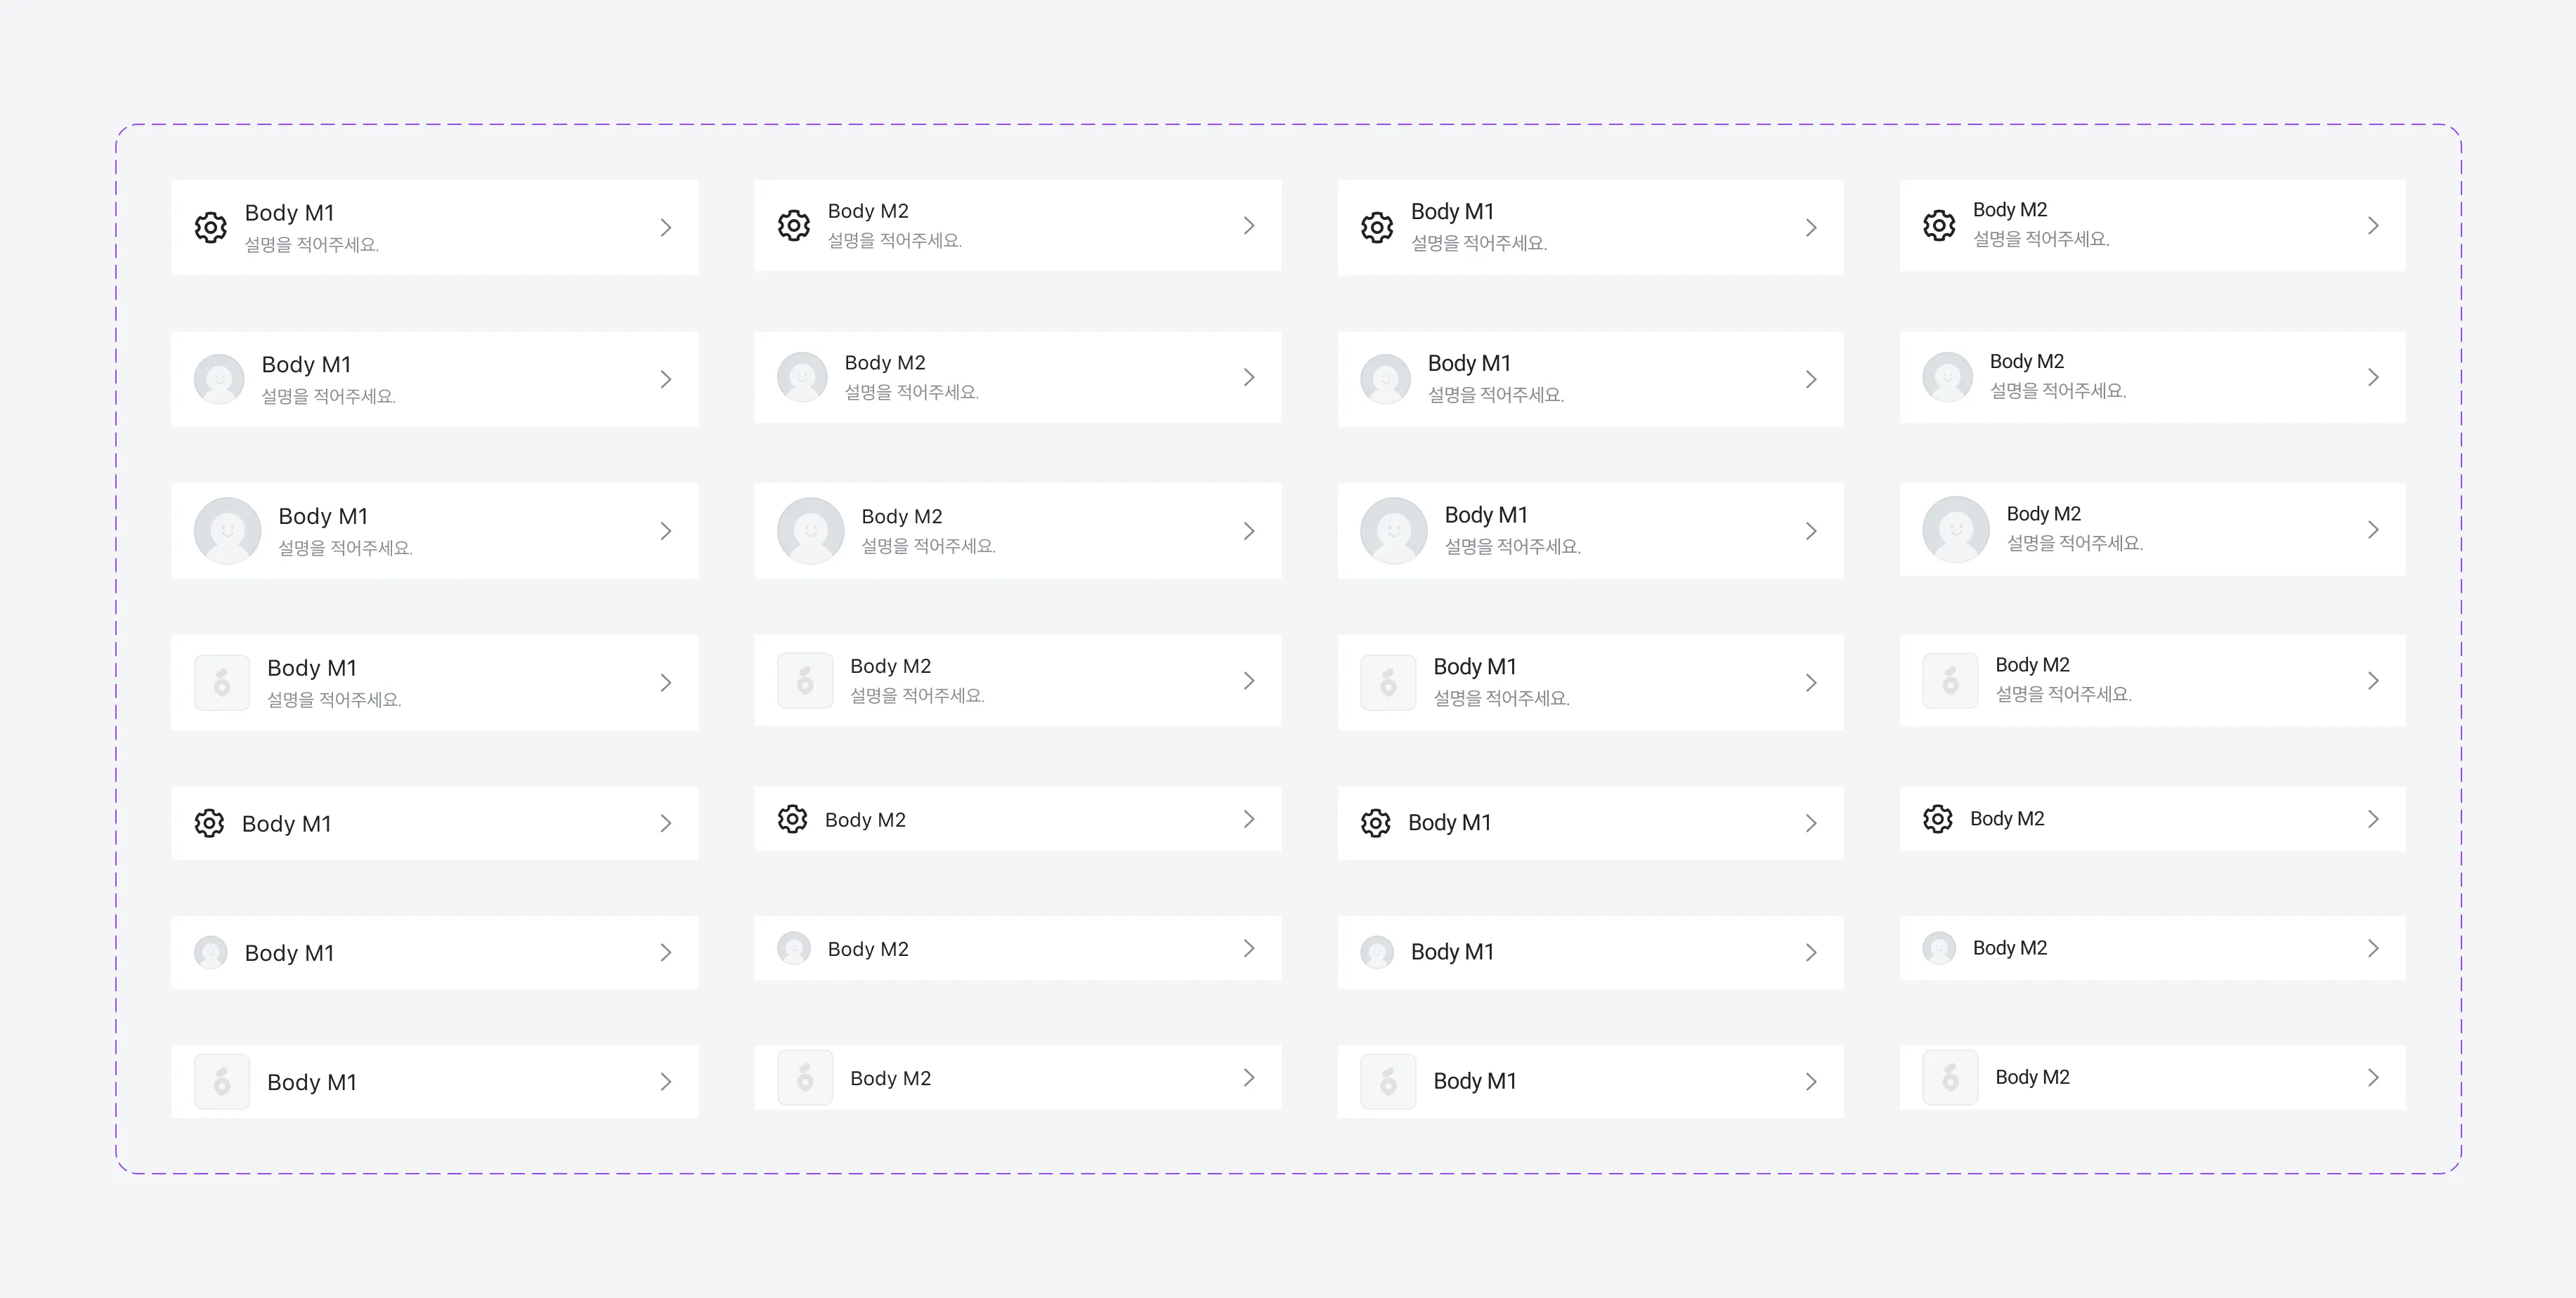Select gear icon of title-only Body M1, first column

coord(209,823)
